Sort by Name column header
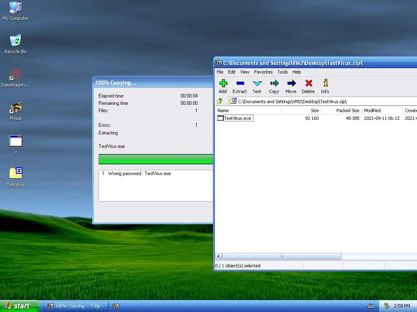 tap(248, 110)
